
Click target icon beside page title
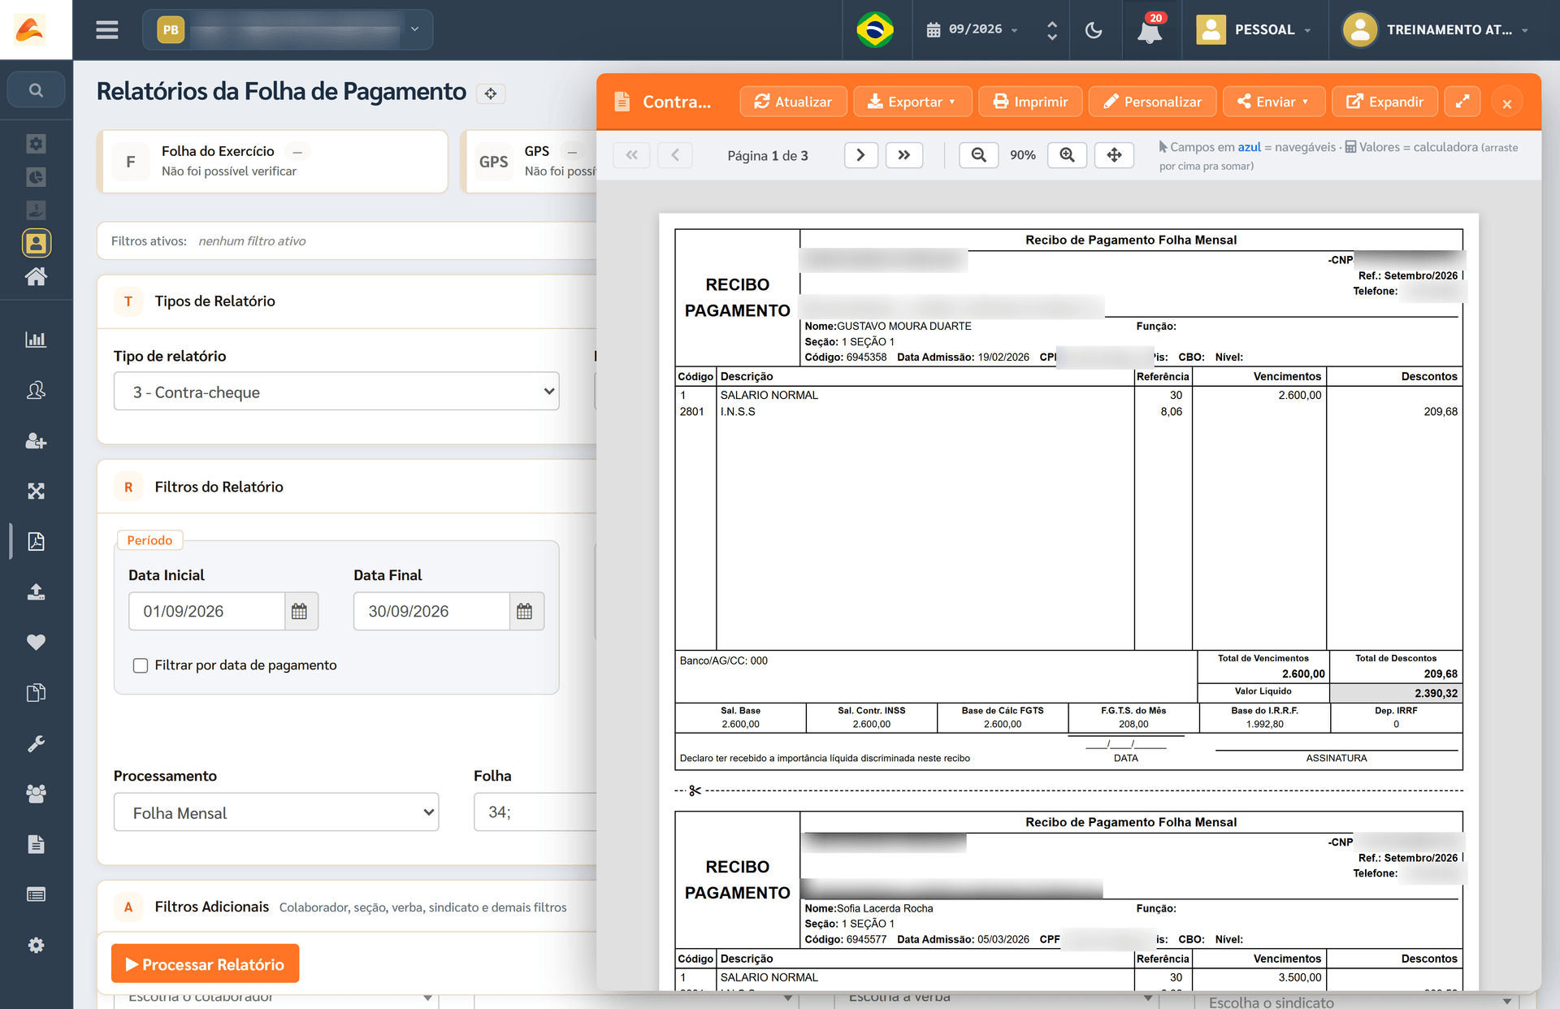pyautogui.click(x=491, y=93)
